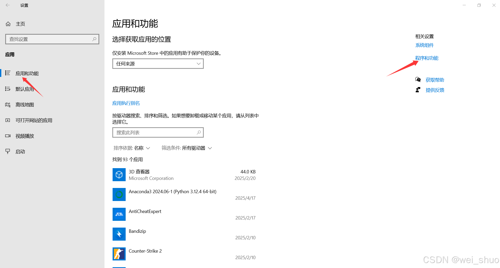Screen dimensions: 500x268
Task: Click the 44.0 KB size value
Action: 248,172
